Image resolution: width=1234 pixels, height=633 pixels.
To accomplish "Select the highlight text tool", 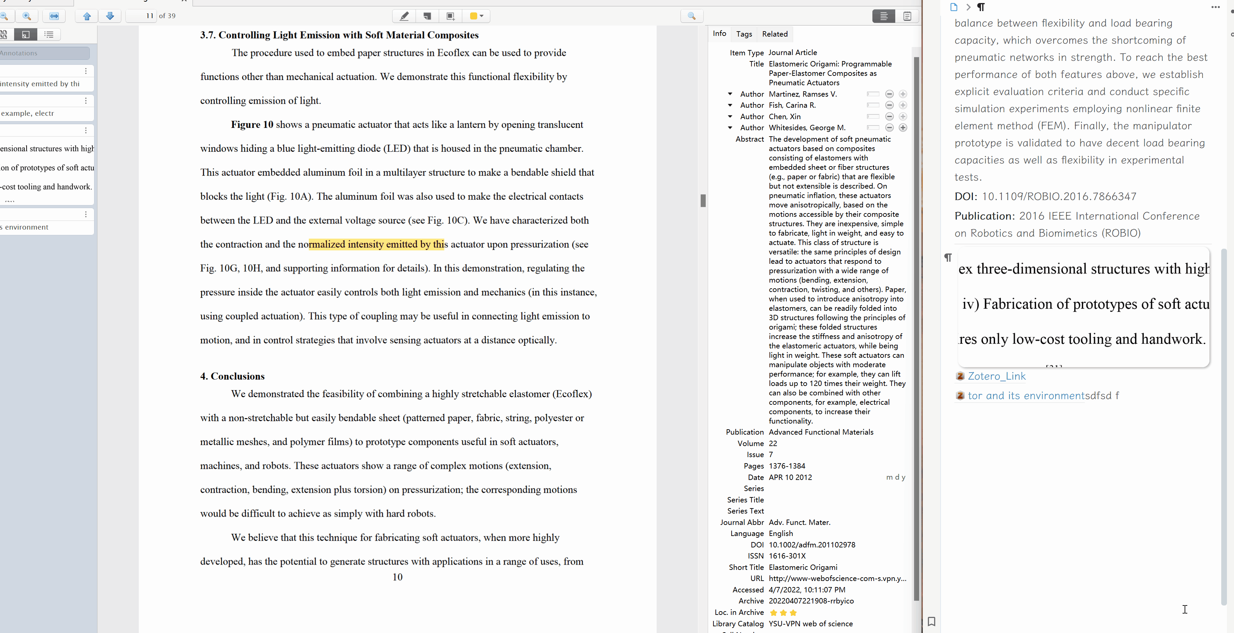I will 404,16.
